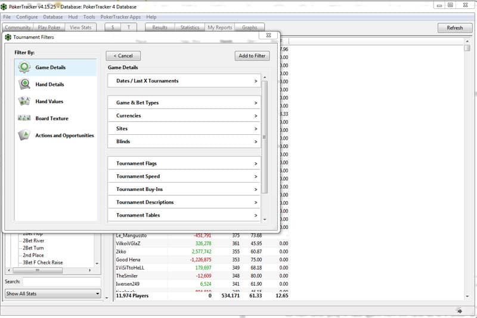Select the Hand Details magnifier icon

[24, 84]
